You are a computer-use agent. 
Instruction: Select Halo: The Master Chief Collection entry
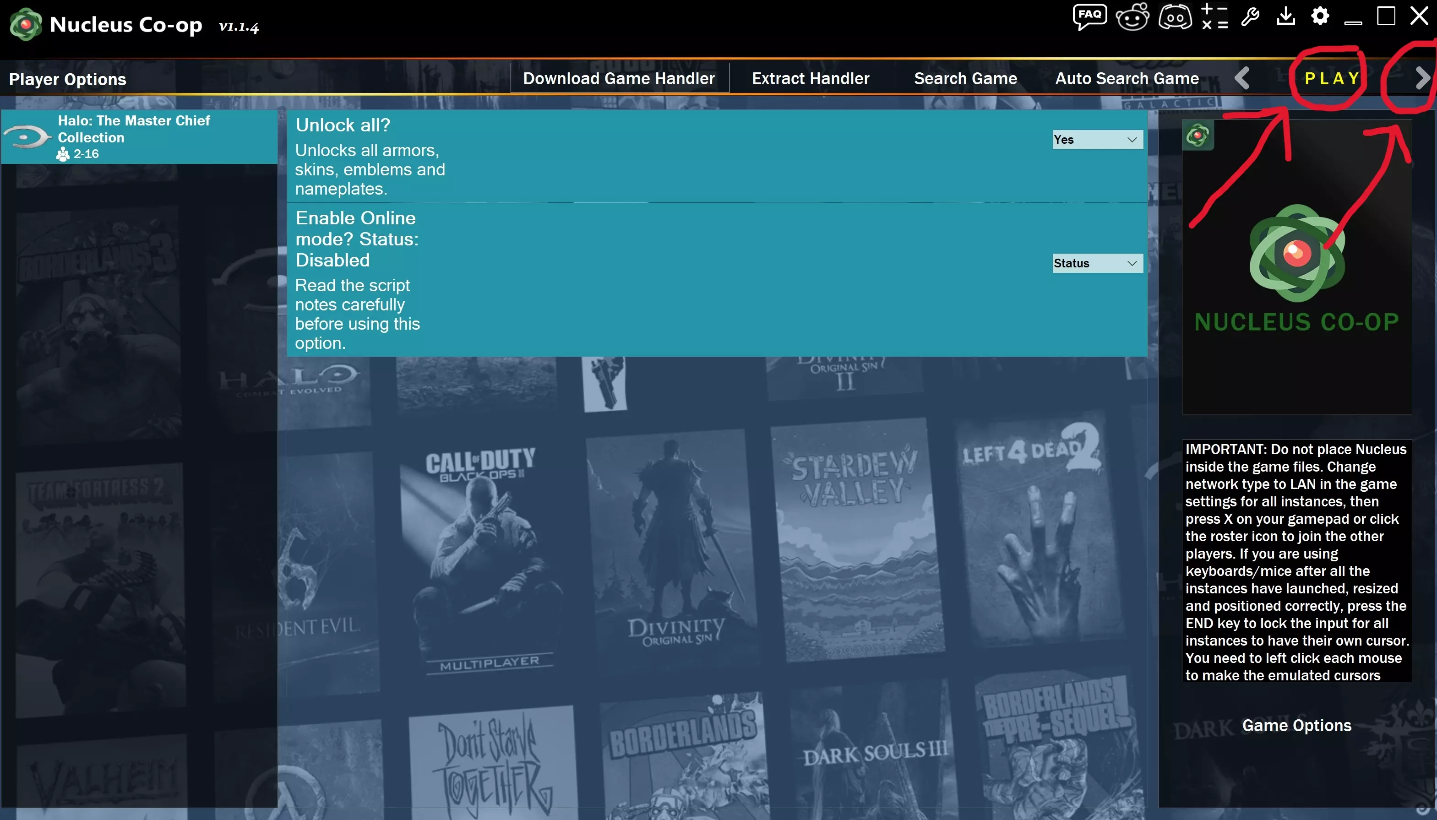point(139,137)
